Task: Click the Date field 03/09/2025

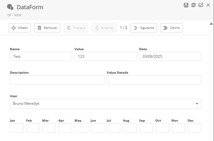Action: (170, 56)
